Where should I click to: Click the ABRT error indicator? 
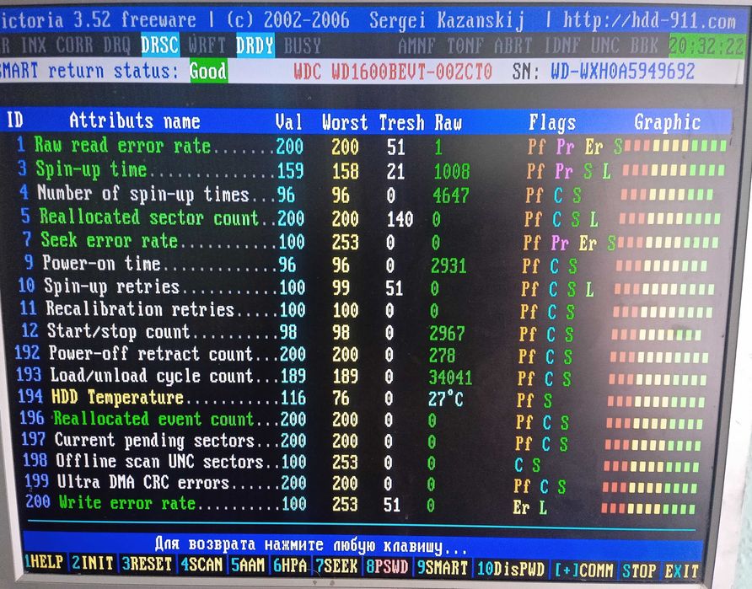(x=513, y=46)
